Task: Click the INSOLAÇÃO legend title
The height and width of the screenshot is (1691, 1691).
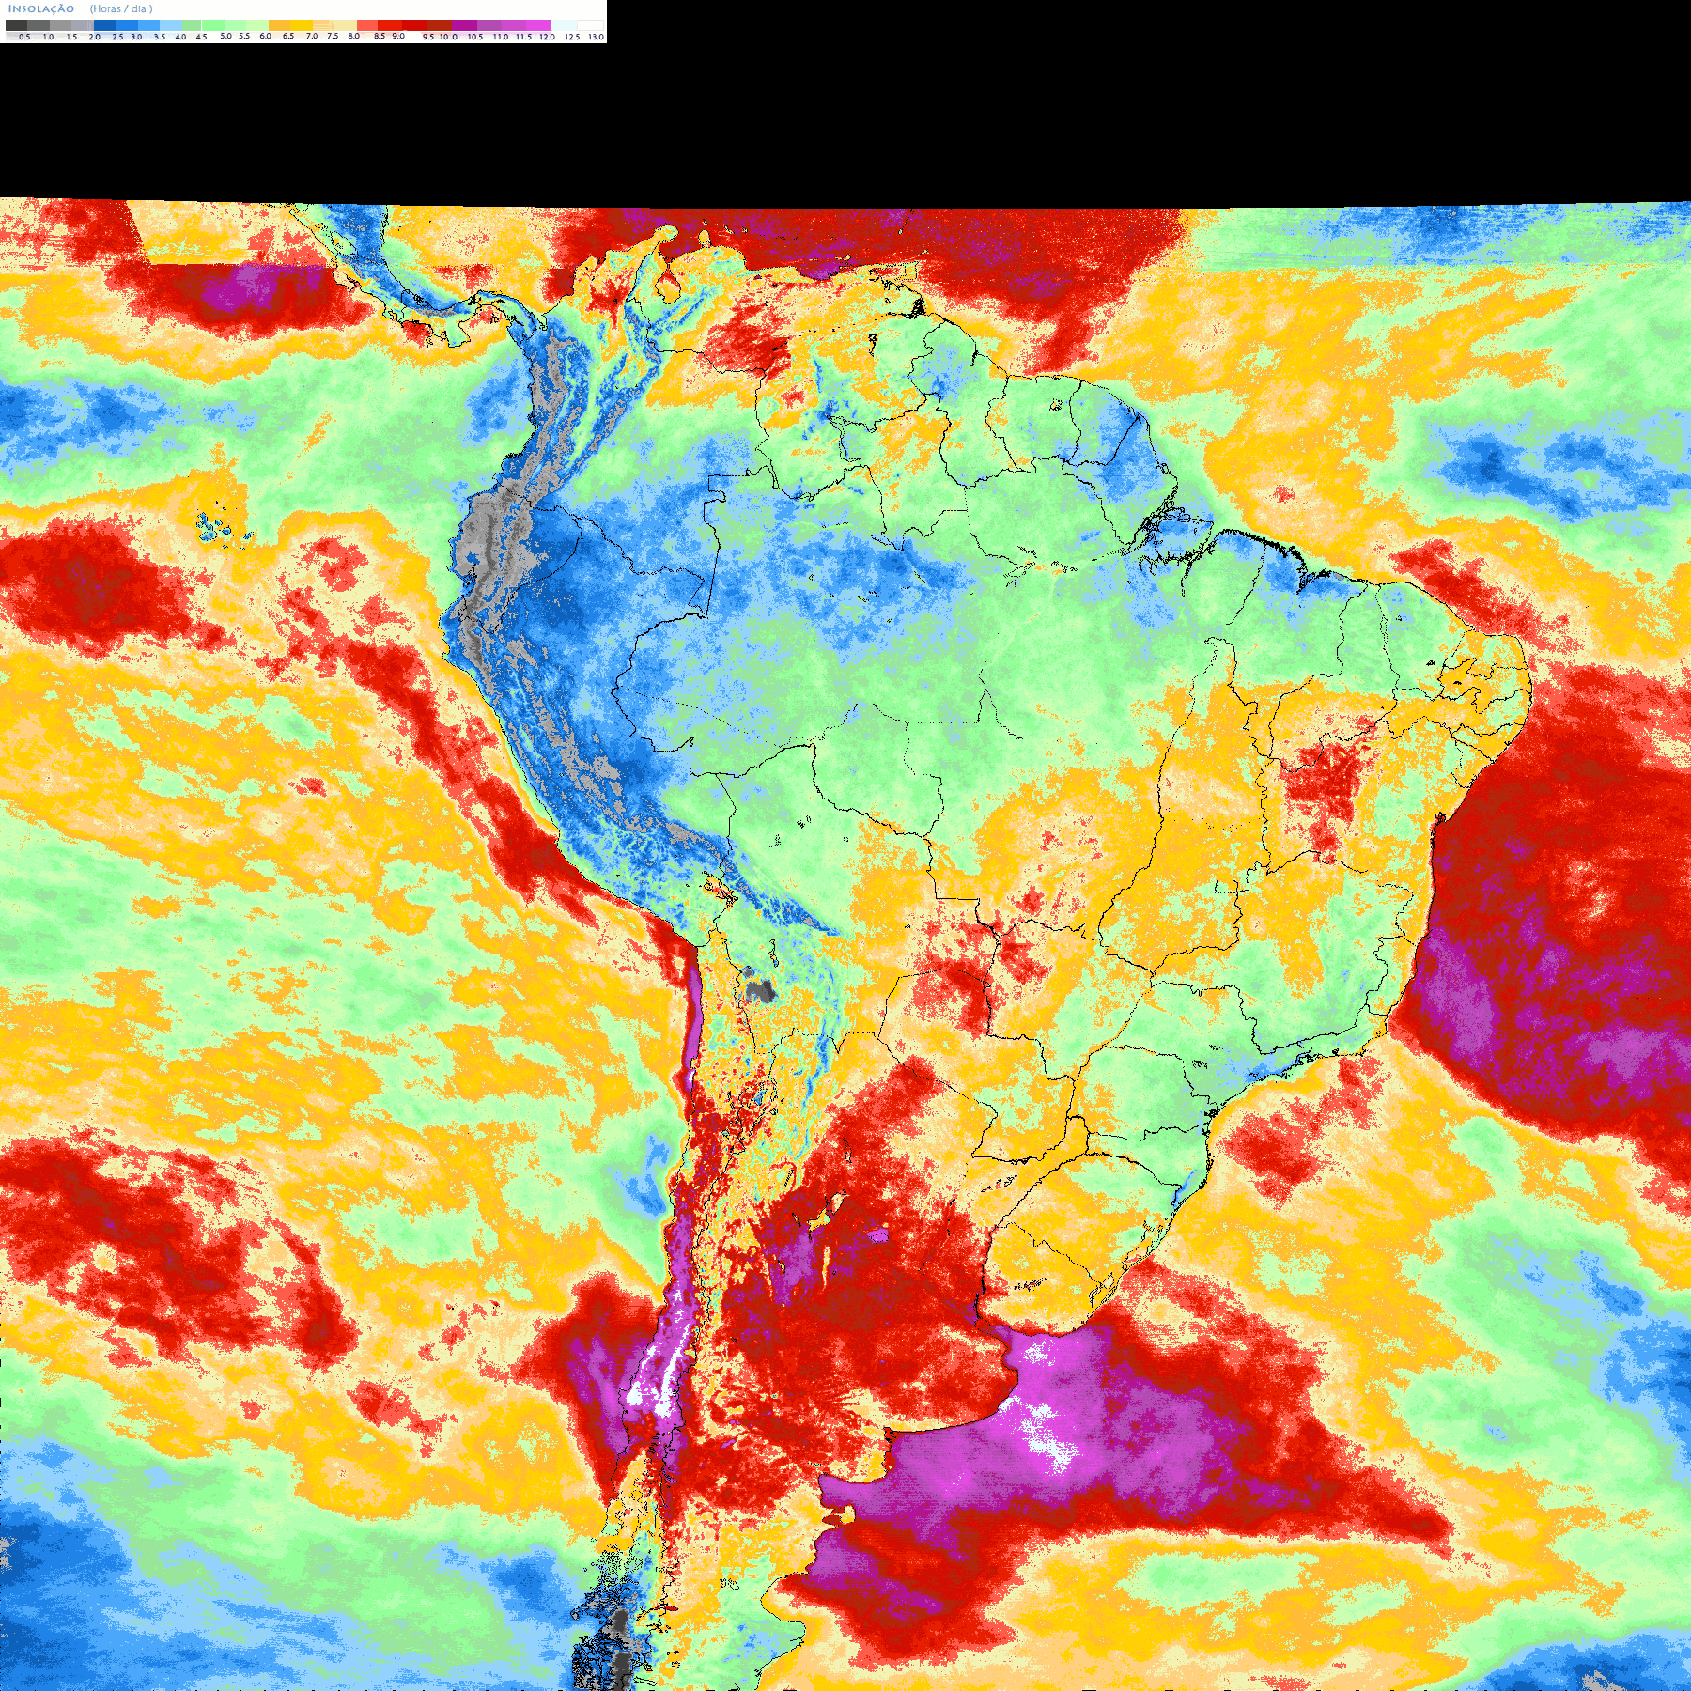Action: tap(41, 8)
